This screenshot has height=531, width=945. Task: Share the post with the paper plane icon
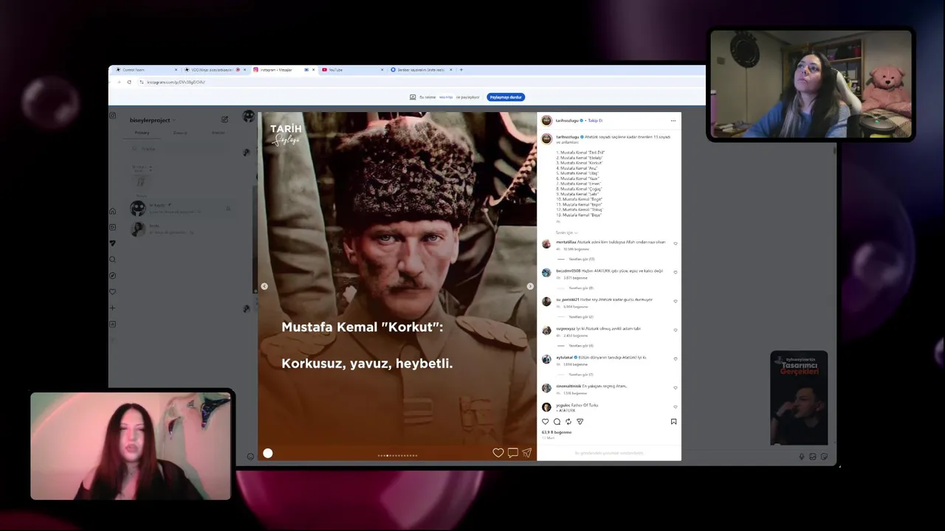[x=580, y=422]
